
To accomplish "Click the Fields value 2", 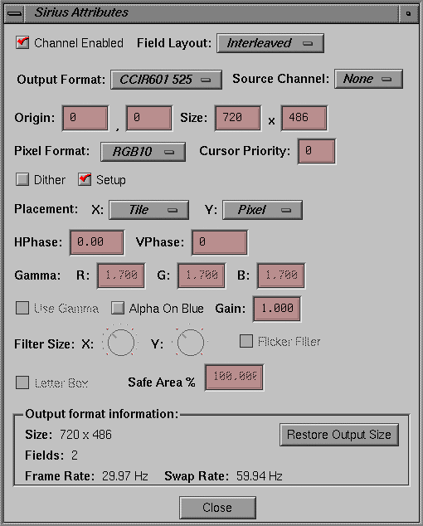I will click(75, 455).
